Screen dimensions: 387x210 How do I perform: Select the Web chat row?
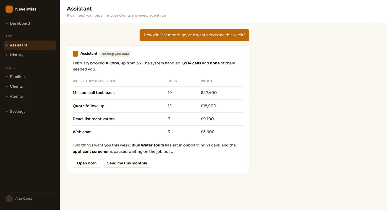158,132
